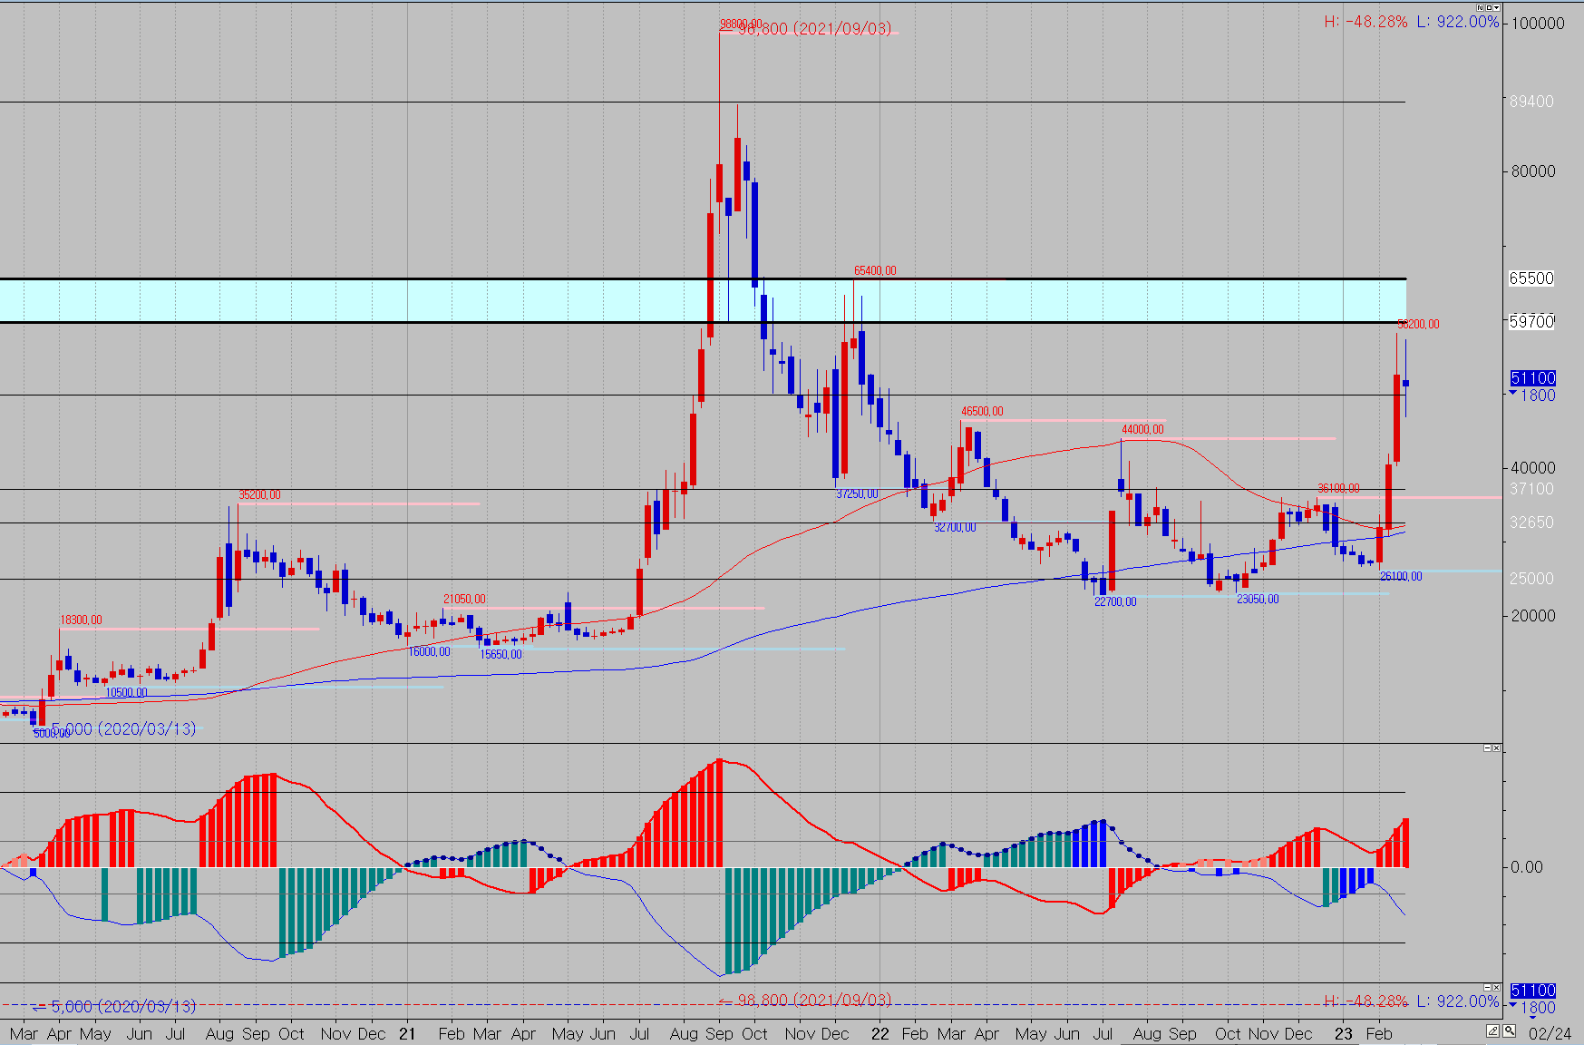This screenshot has width=1584, height=1045.
Task: Click the N button above the chart
Action: click(x=1481, y=7)
